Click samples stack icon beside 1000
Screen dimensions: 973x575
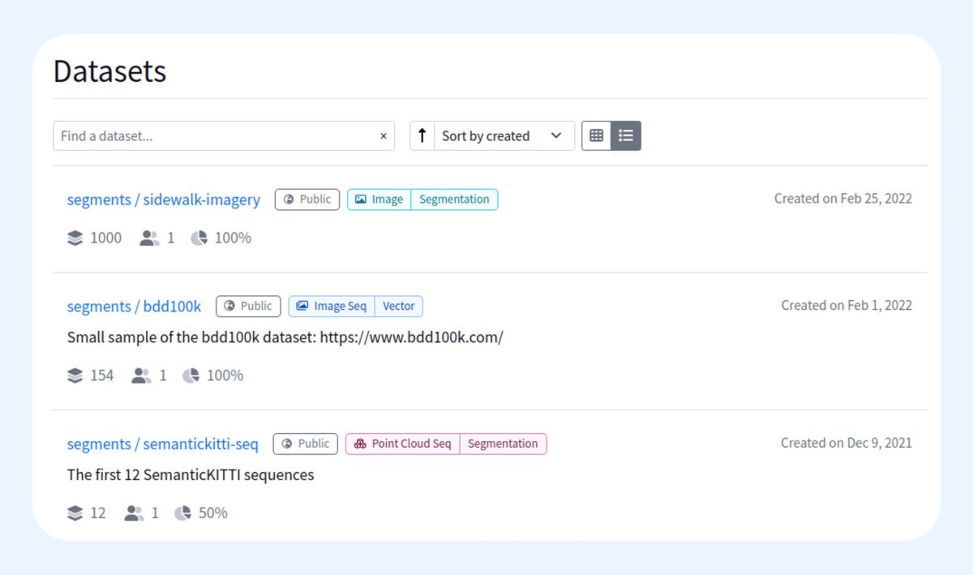[x=75, y=238]
